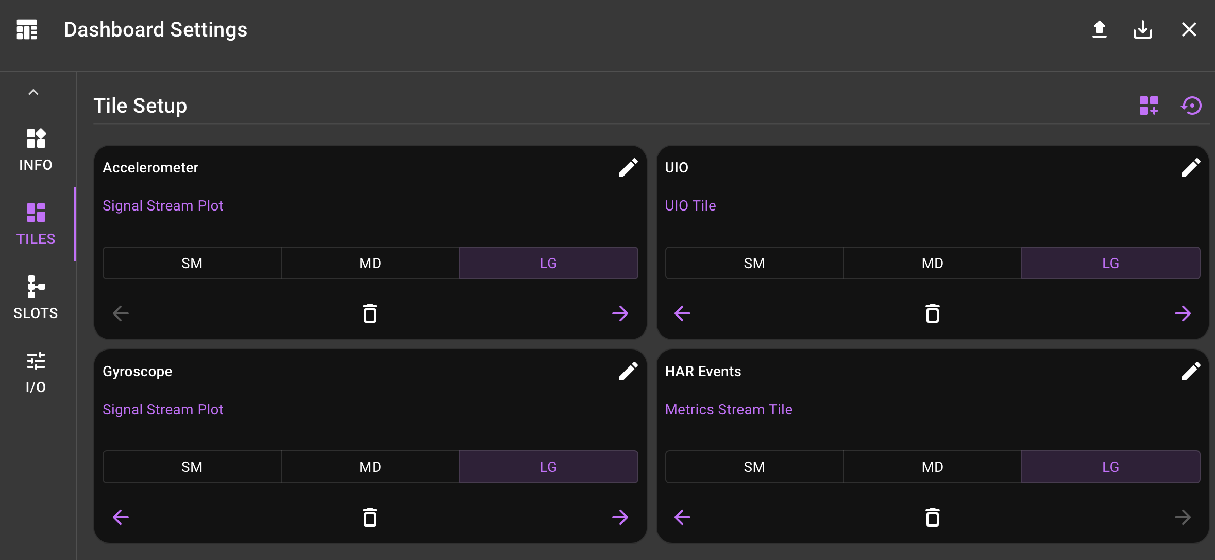Click the UIO Tile type link
The height and width of the screenshot is (560, 1215).
(x=690, y=205)
